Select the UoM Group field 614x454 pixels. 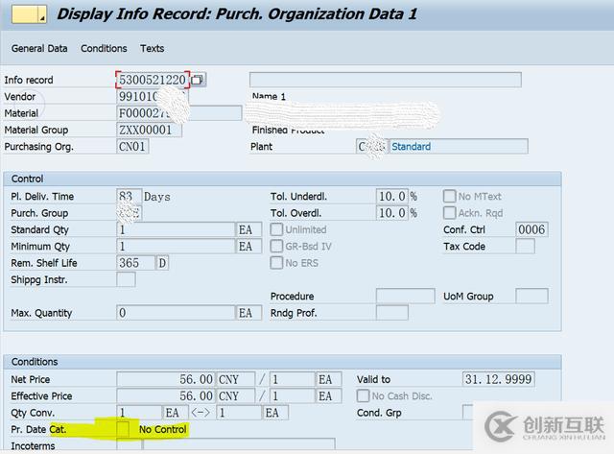pos(531,297)
